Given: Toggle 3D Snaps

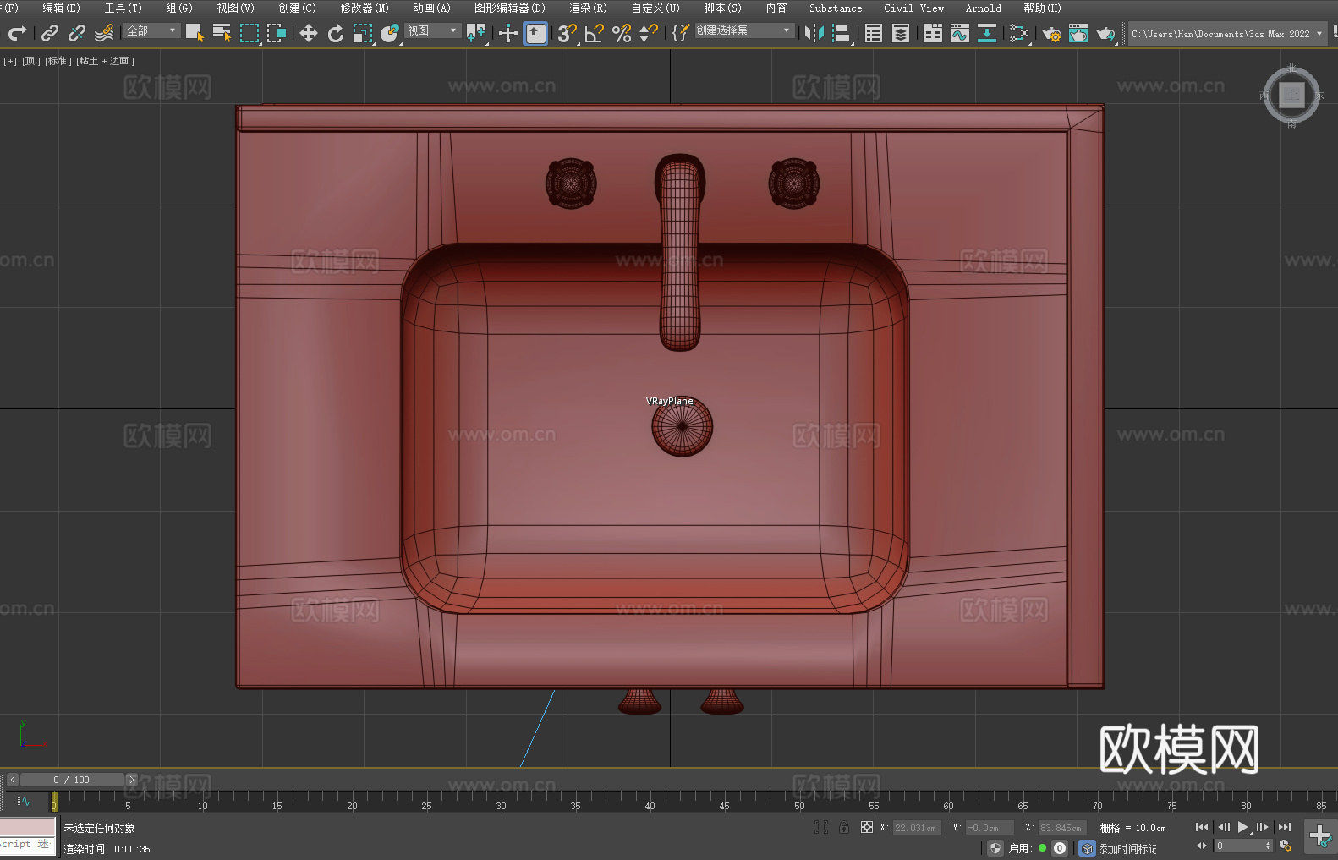Looking at the screenshot, I should [x=567, y=33].
